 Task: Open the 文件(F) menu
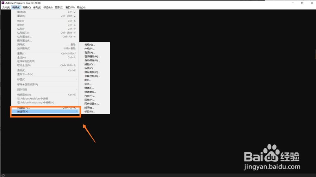[6, 8]
